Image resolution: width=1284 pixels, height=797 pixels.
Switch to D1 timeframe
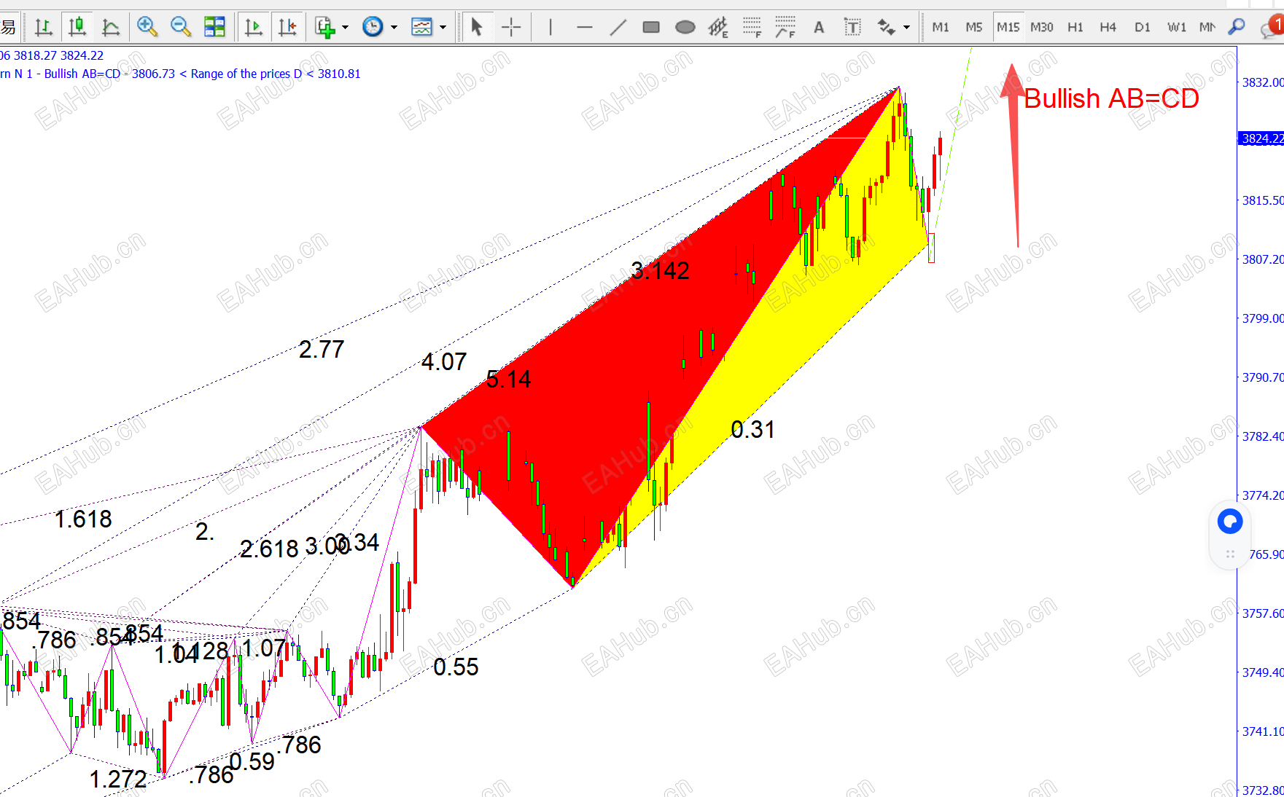[1143, 28]
